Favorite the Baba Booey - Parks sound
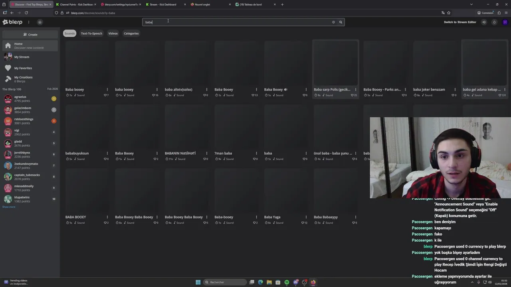 click(403, 95)
